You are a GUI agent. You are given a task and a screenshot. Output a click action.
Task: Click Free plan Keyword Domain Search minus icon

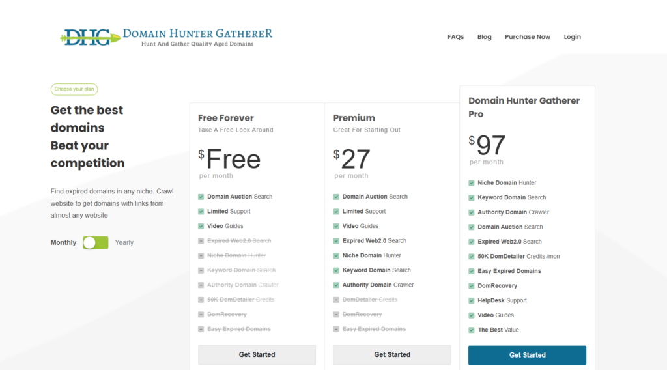point(201,270)
